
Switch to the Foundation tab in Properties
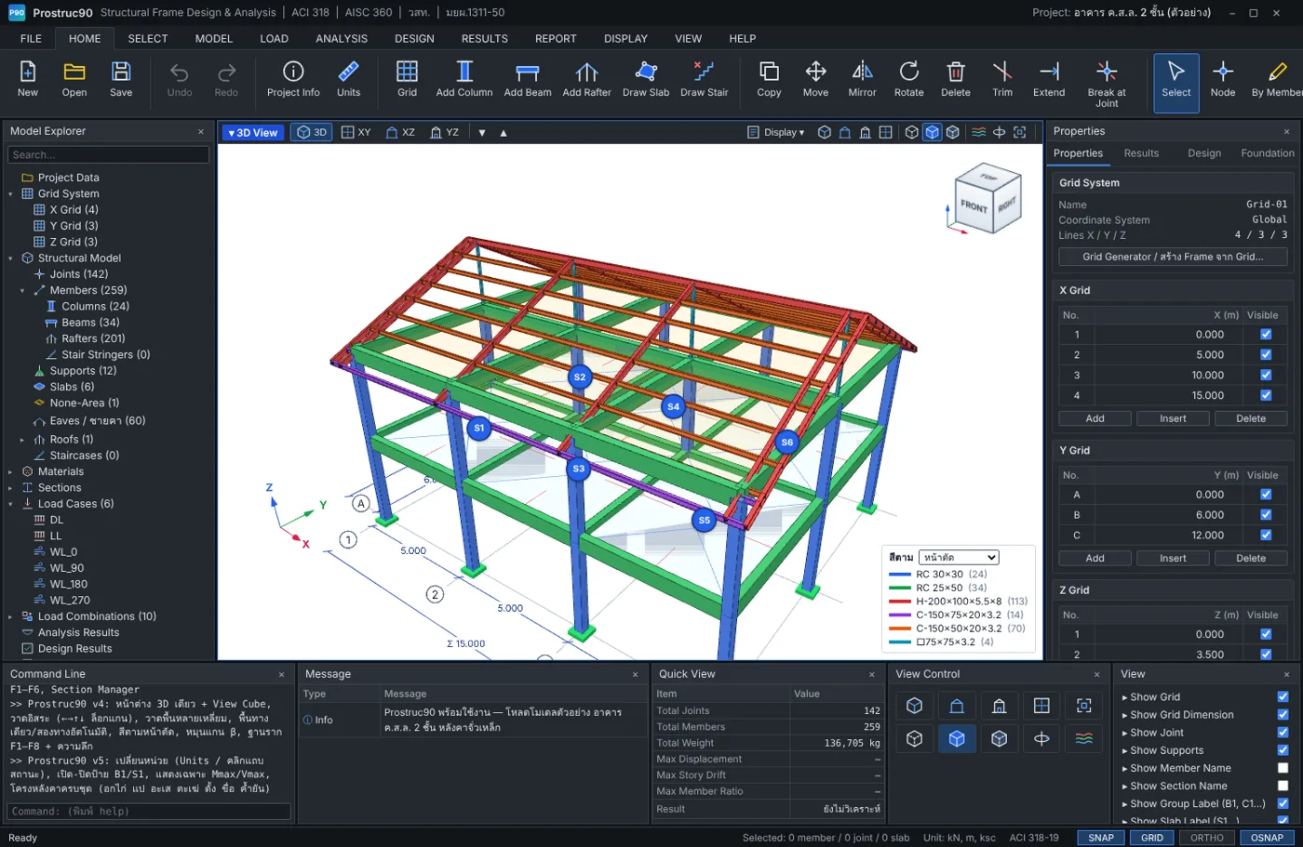1267,153
